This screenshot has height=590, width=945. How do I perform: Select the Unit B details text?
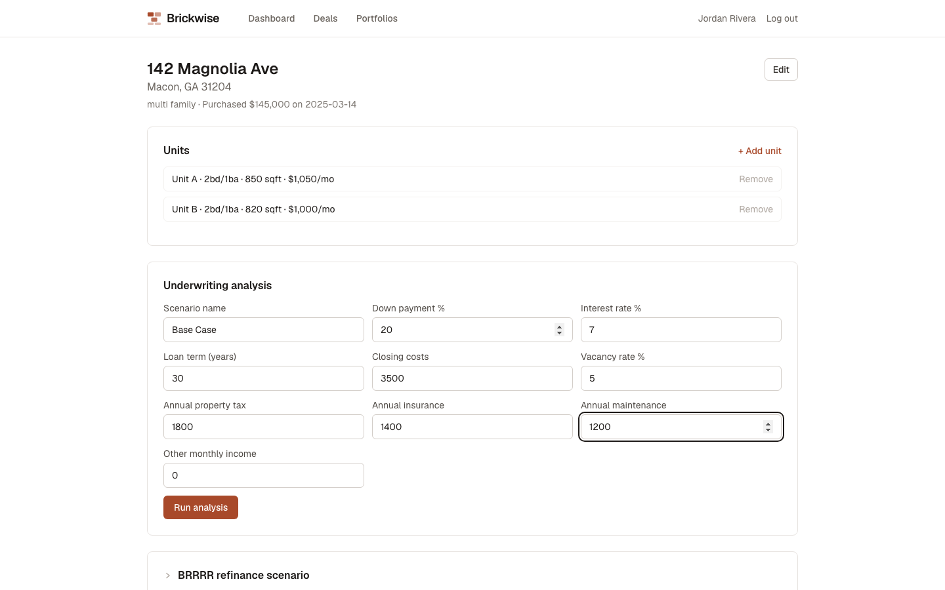pos(253,209)
